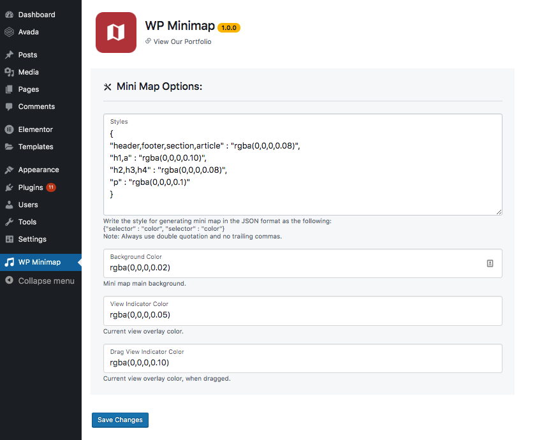
Task: Click inside the Styles JSON textarea
Action: click(302, 165)
